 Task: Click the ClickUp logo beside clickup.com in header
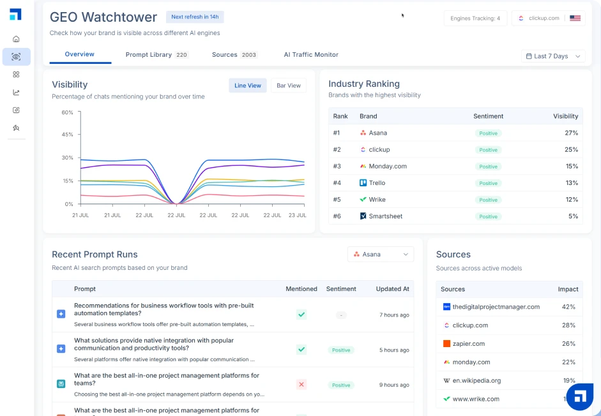(521, 18)
